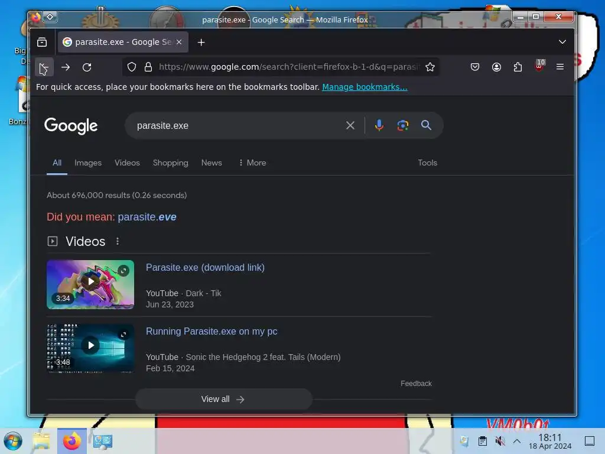This screenshot has height=454, width=605.
Task: Click the Feedback link under videos
Action: [x=416, y=383]
